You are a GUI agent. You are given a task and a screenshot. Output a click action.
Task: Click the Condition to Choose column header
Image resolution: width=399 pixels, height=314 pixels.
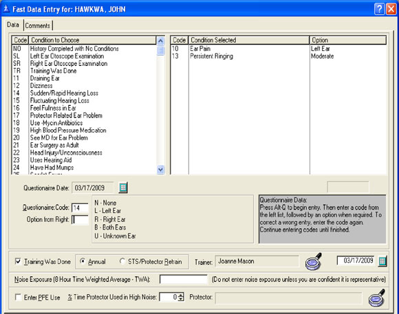[x=92, y=40]
